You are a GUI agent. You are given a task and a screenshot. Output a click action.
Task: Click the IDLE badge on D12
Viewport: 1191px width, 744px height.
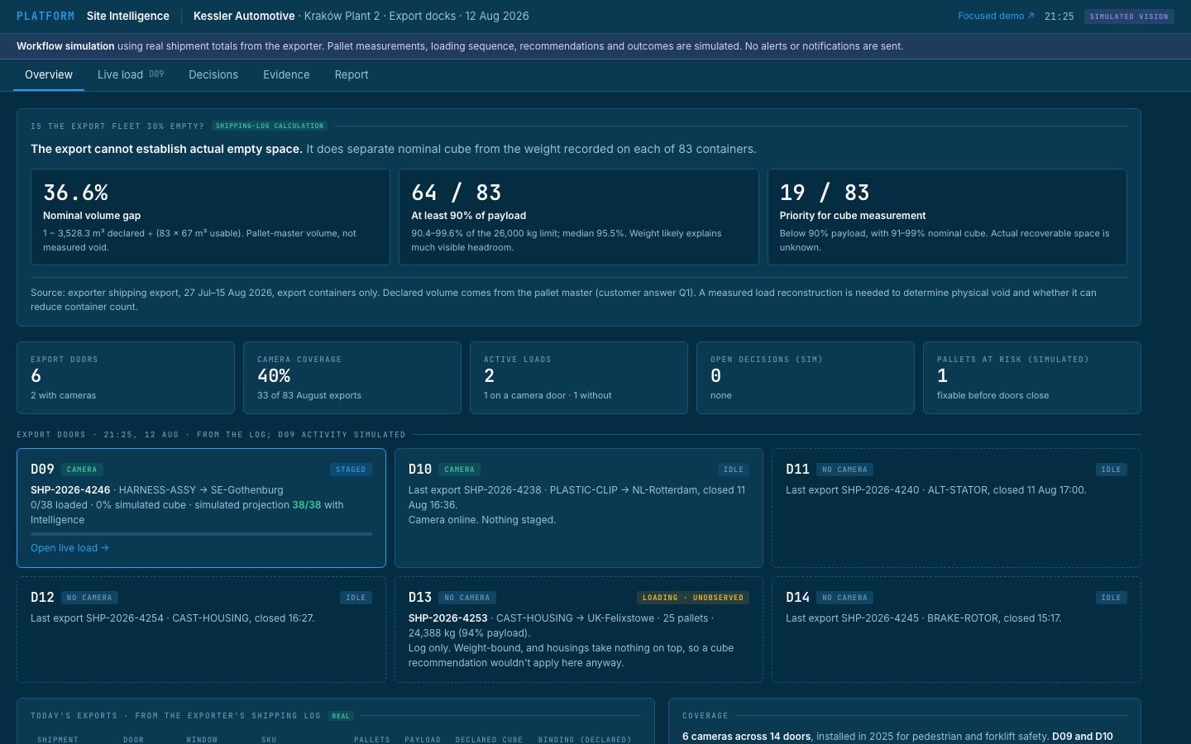pos(356,598)
